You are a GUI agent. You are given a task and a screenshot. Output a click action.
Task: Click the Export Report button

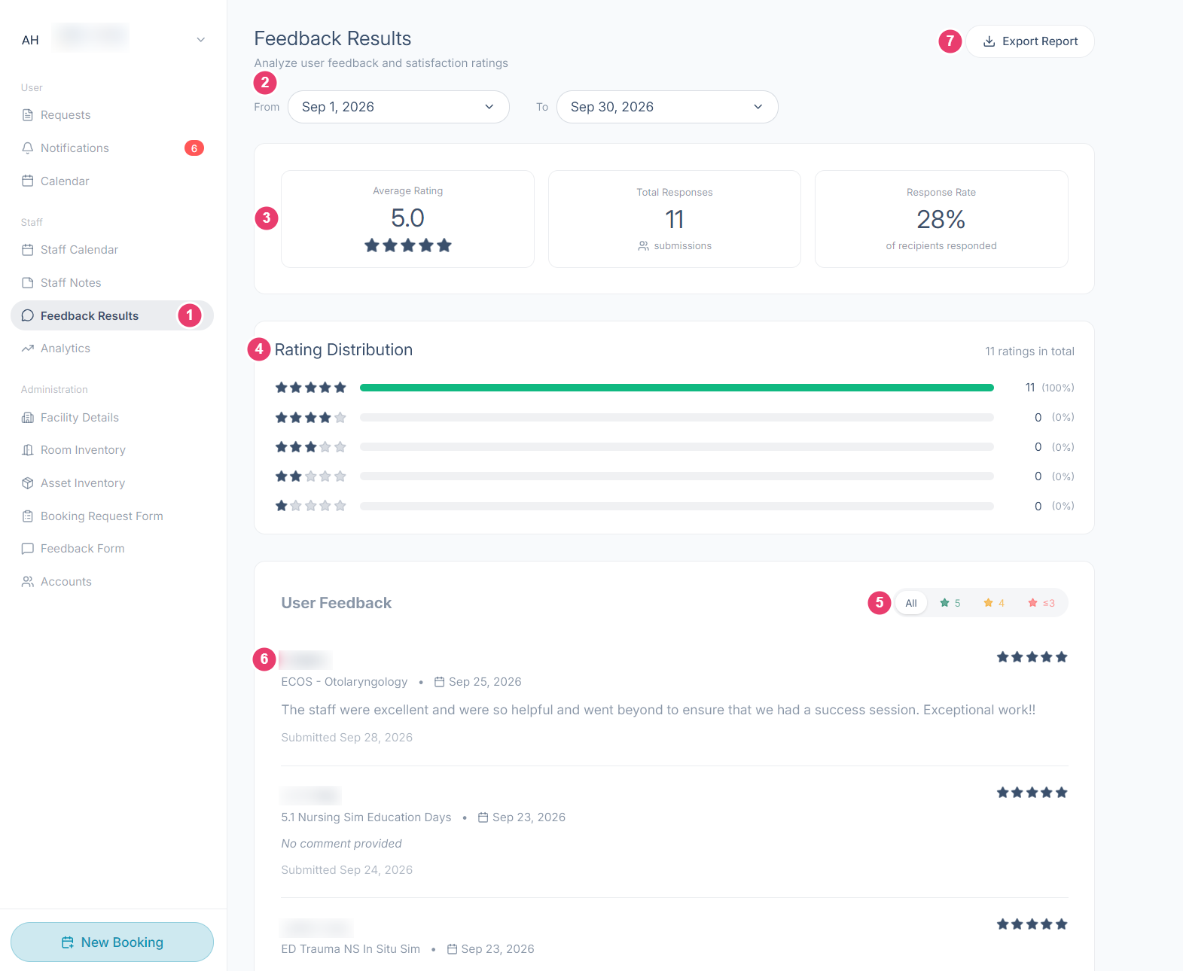pyautogui.click(x=1030, y=41)
